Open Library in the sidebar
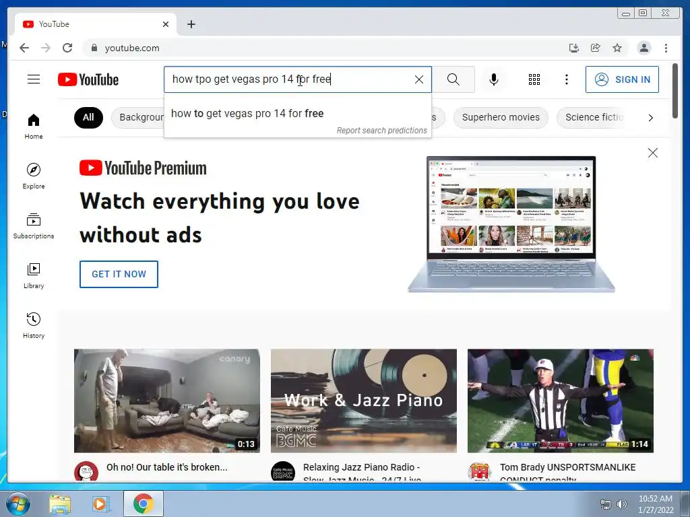The image size is (690, 517). tap(34, 275)
